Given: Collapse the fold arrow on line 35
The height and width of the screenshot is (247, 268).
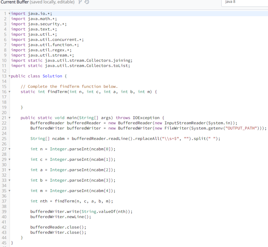Looking at the screenshot, I should 9,191.
